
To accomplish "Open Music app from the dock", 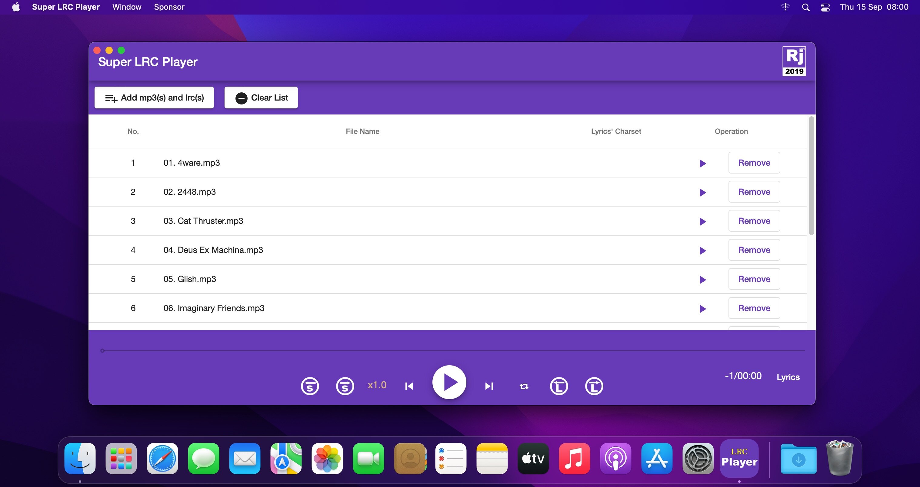I will tap(574, 459).
